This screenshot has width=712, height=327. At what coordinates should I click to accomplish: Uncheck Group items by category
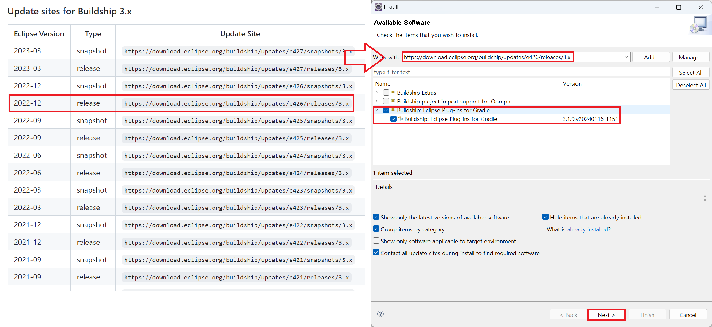pyautogui.click(x=376, y=229)
